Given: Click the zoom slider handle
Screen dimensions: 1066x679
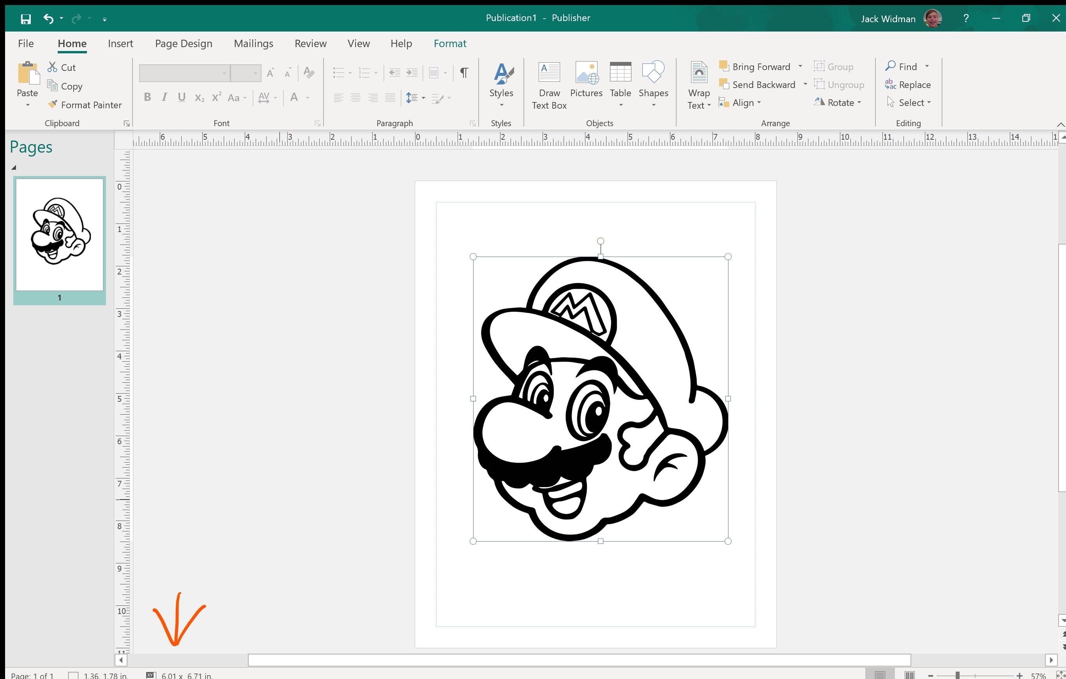Looking at the screenshot, I should [x=957, y=675].
